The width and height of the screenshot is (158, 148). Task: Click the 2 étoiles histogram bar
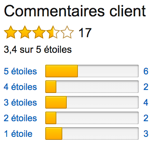pos(92,118)
